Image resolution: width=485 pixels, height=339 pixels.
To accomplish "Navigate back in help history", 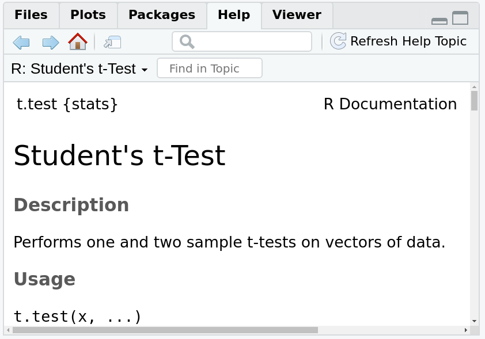I will pyautogui.click(x=21, y=41).
